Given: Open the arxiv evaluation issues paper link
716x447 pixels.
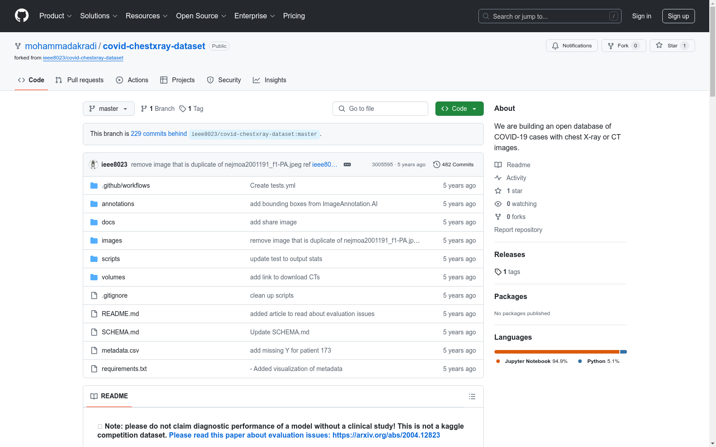Looking at the screenshot, I should point(305,435).
